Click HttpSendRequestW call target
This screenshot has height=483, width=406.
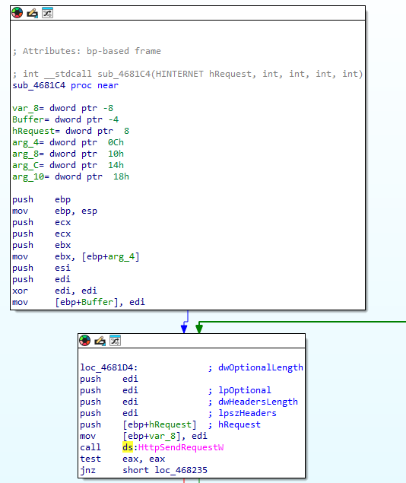[181, 447]
